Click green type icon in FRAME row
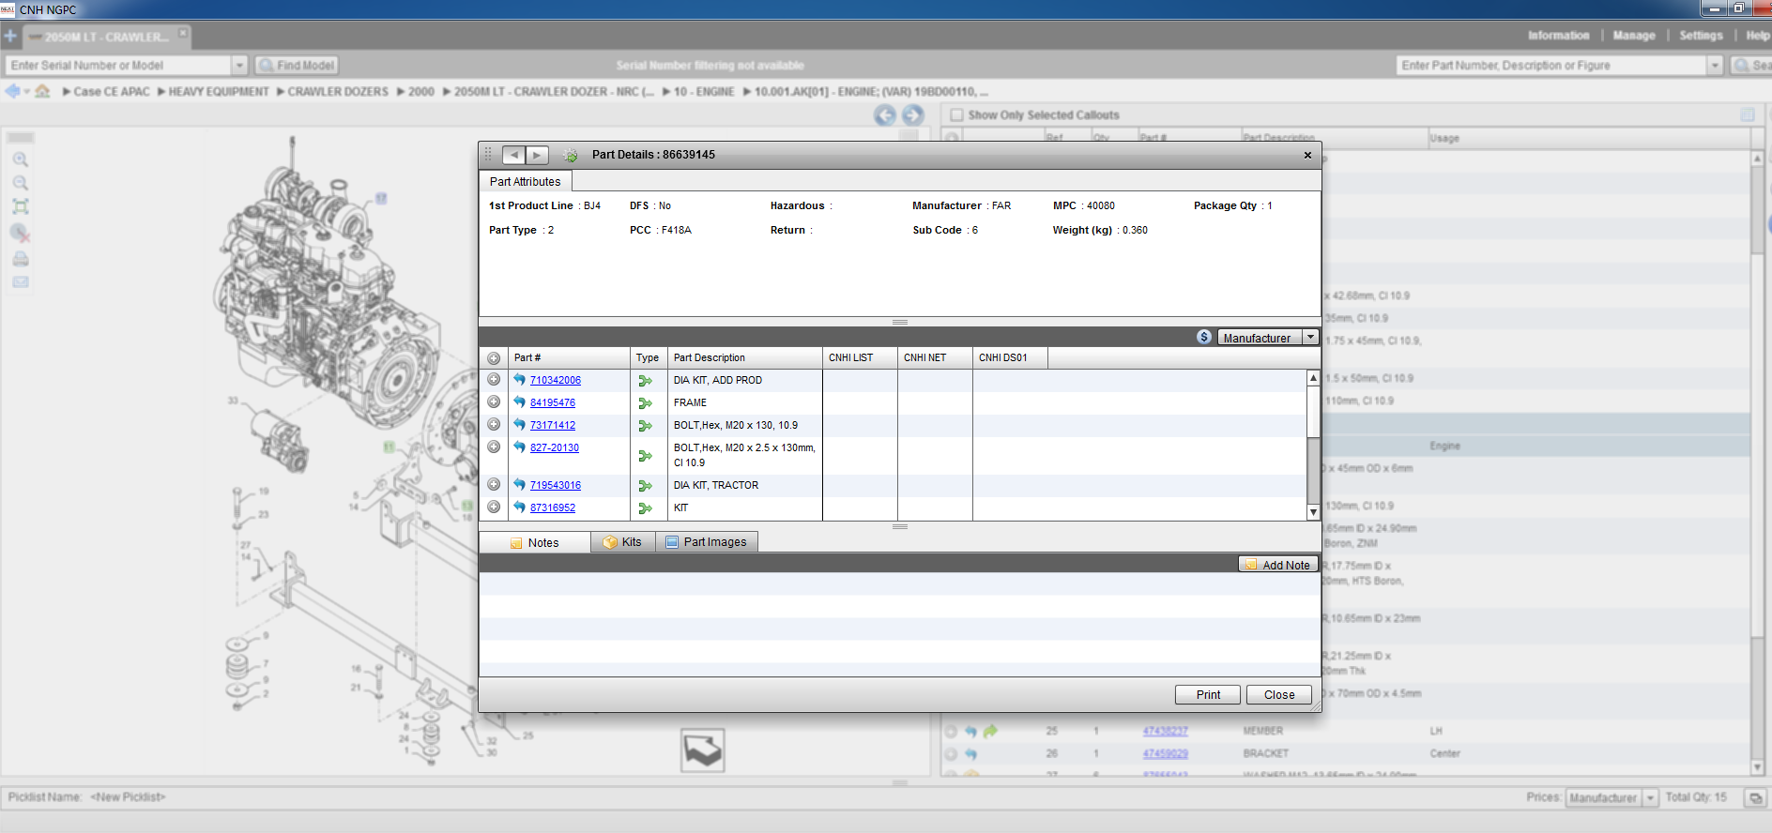The width and height of the screenshot is (1772, 833). coord(645,403)
